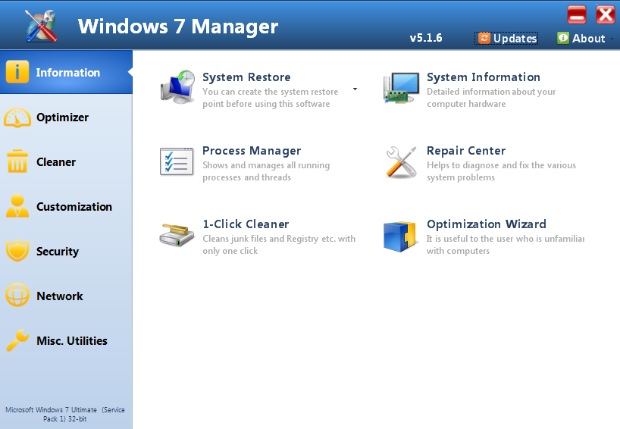Open the Process Manager title link
This screenshot has width=620, height=429.
pyautogui.click(x=252, y=151)
